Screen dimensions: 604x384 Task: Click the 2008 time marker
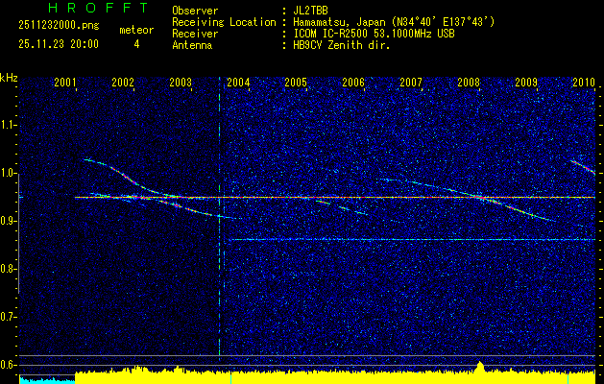(469, 84)
